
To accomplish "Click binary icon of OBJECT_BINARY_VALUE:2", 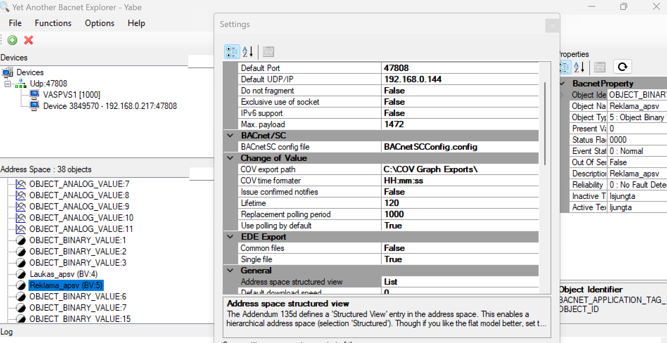I will (21, 252).
